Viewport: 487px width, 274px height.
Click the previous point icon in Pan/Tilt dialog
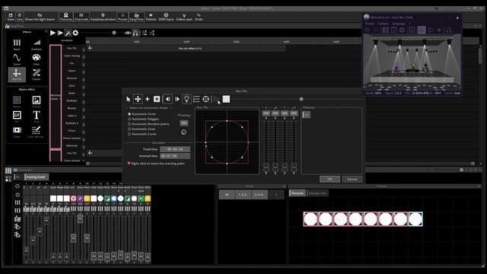point(167,99)
